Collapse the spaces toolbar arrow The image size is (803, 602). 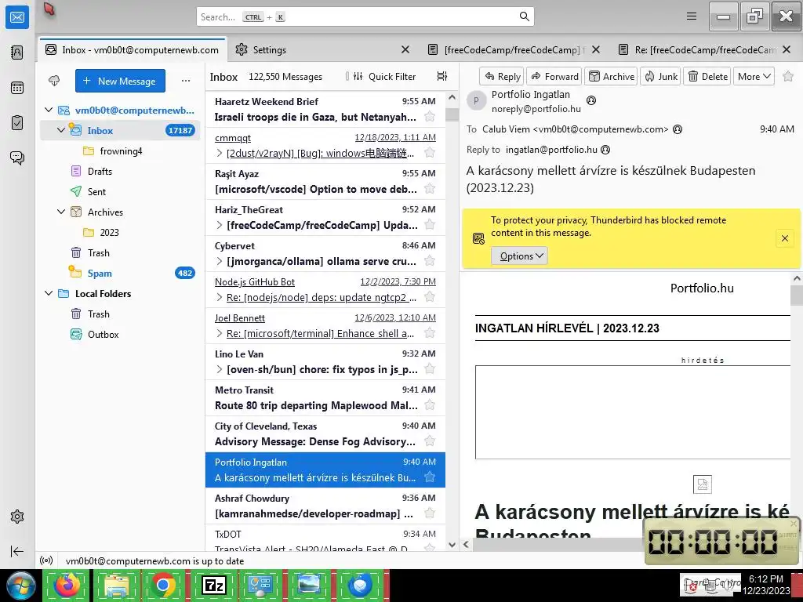coord(17,551)
